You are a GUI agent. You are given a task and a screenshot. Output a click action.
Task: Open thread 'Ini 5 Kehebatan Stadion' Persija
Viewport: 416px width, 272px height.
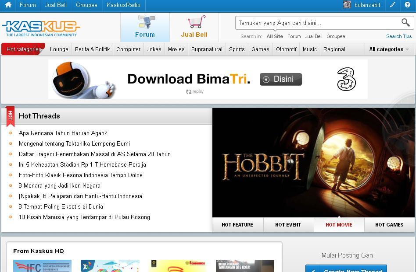tap(82, 165)
